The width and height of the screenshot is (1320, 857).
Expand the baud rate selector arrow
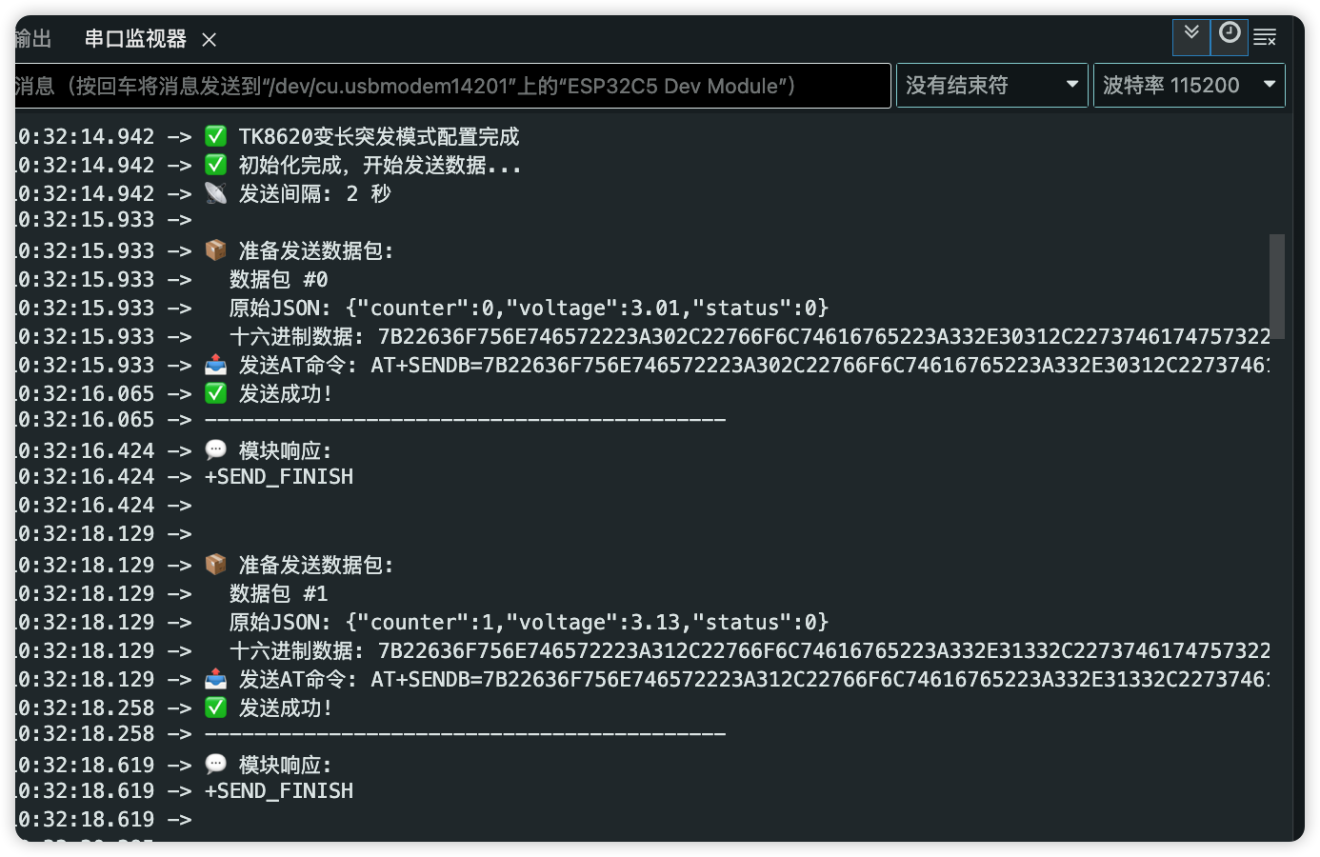(x=1268, y=85)
